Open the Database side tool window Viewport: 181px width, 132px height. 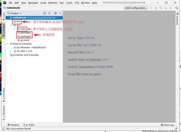click(177, 18)
